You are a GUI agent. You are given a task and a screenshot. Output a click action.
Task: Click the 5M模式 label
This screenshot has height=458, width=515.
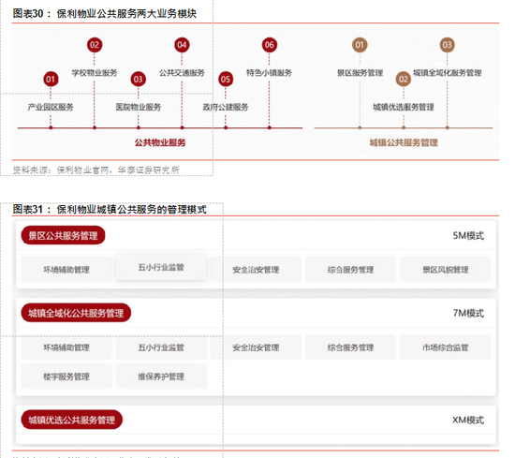tap(468, 236)
